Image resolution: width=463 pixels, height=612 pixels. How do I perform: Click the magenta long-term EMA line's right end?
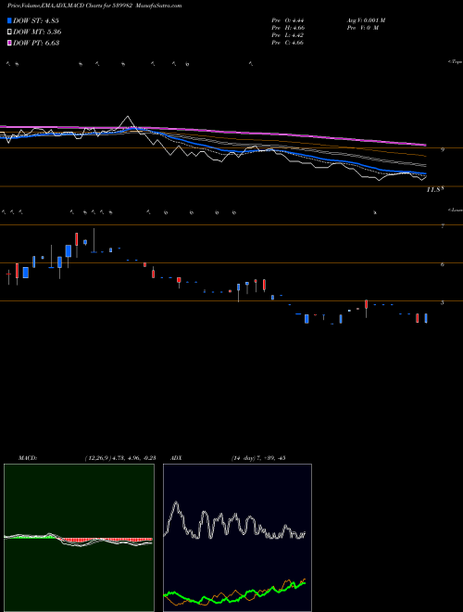point(425,145)
